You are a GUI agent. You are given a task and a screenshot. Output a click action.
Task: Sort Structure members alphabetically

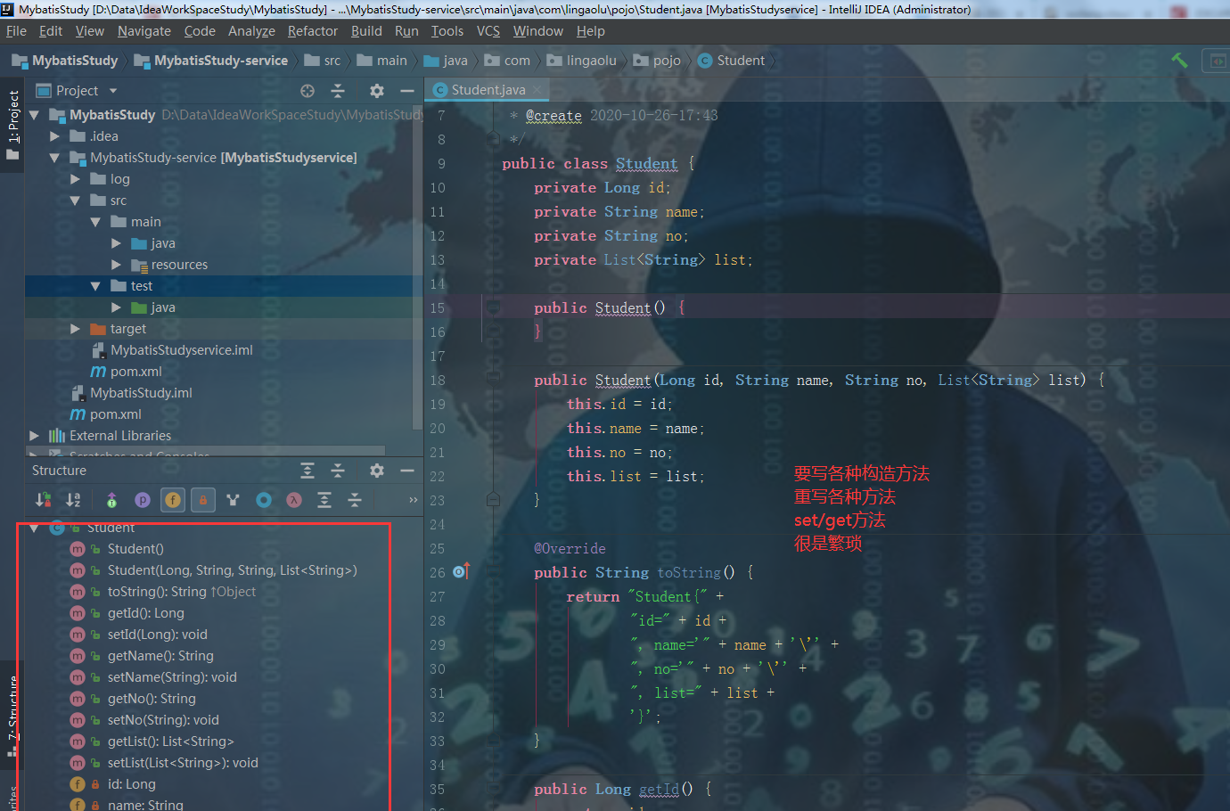[73, 500]
